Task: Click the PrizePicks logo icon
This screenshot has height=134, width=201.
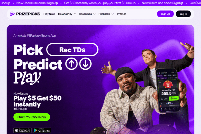Action: (x=12, y=14)
